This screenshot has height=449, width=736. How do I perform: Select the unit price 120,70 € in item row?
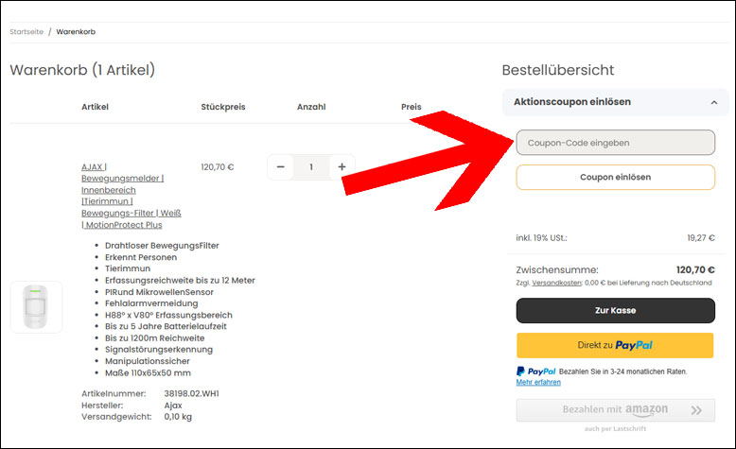pyautogui.click(x=218, y=167)
